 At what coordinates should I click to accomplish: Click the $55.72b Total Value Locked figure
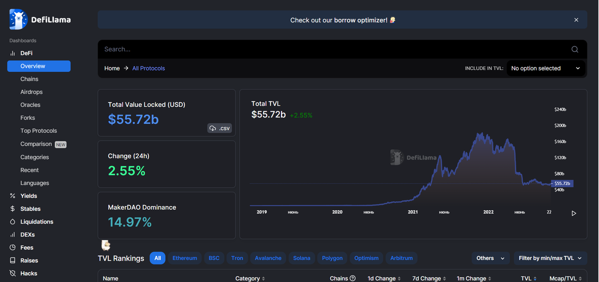tap(133, 119)
